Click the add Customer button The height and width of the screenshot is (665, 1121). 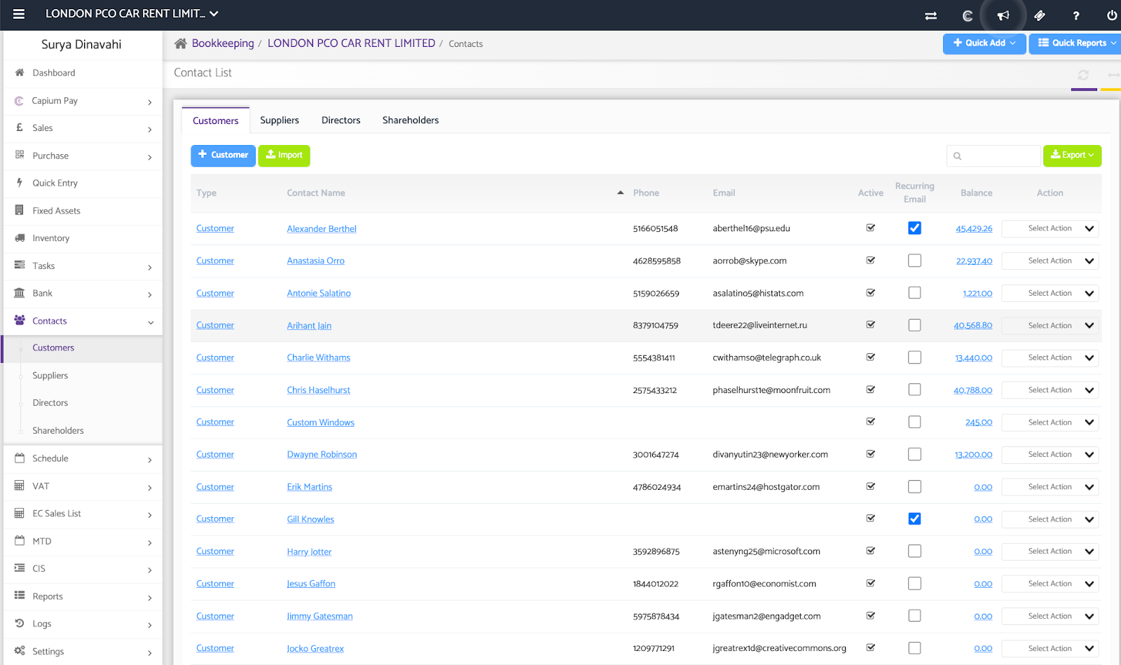(223, 156)
